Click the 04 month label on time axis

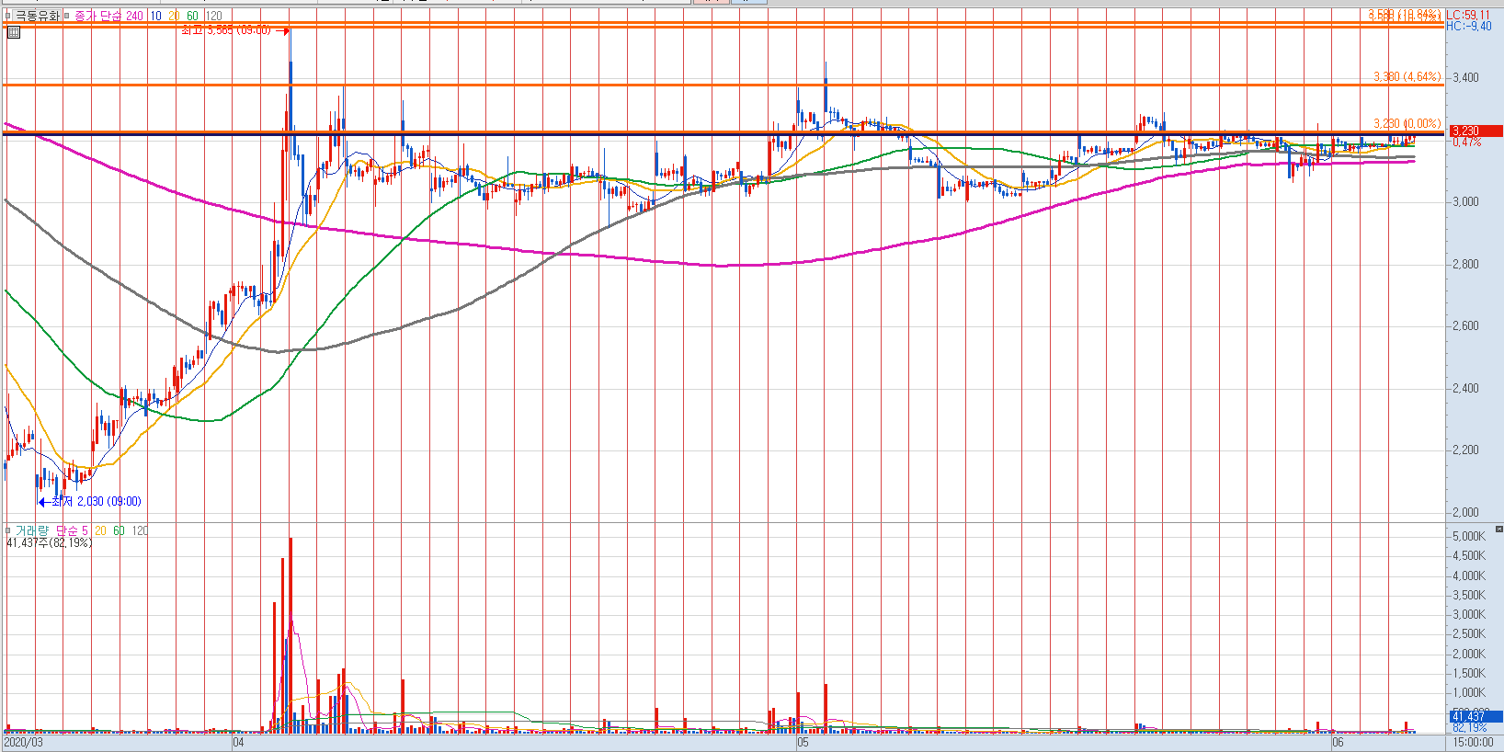pyautogui.click(x=238, y=742)
